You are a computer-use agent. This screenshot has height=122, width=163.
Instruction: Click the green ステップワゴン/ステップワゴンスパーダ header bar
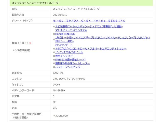pyautogui.click(x=81, y=3)
